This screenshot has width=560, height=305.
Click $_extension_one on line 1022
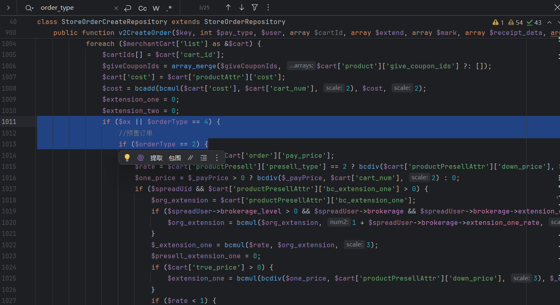182,245
